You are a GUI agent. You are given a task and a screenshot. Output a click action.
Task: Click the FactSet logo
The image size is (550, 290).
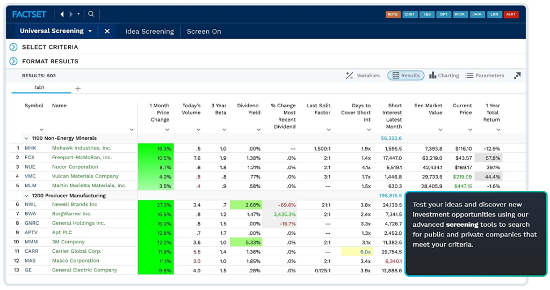click(x=29, y=14)
